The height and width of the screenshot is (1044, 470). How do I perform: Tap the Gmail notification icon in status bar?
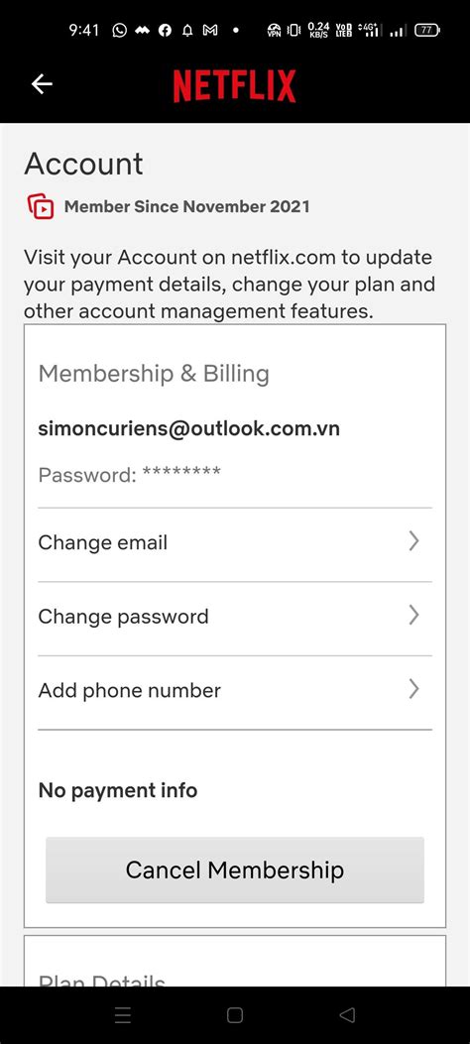209,30
